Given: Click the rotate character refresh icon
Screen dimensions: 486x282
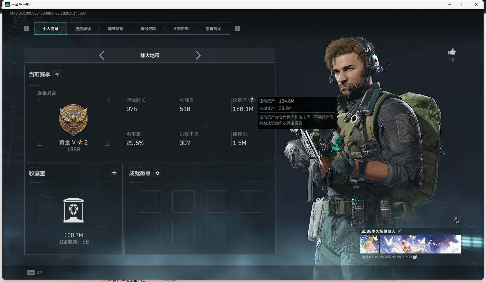Looking at the screenshot, I should click(457, 220).
